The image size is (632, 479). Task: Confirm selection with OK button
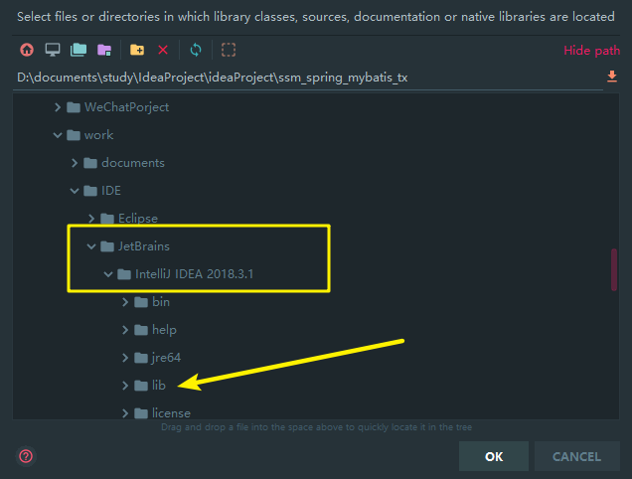pos(494,456)
